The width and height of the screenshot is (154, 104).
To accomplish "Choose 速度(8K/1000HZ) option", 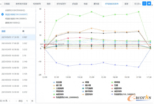I will click(x=13, y=23).
